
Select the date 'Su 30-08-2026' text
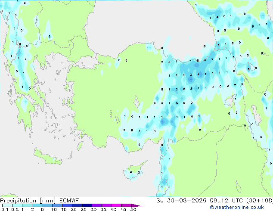pyautogui.click(x=181, y=201)
